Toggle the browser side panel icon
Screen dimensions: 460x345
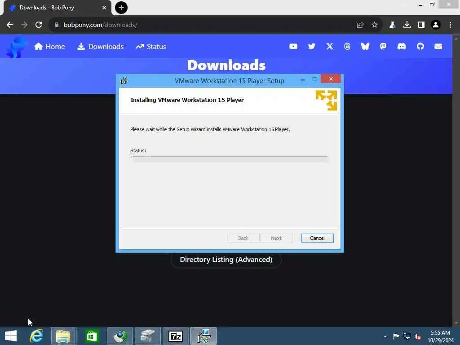(421, 25)
